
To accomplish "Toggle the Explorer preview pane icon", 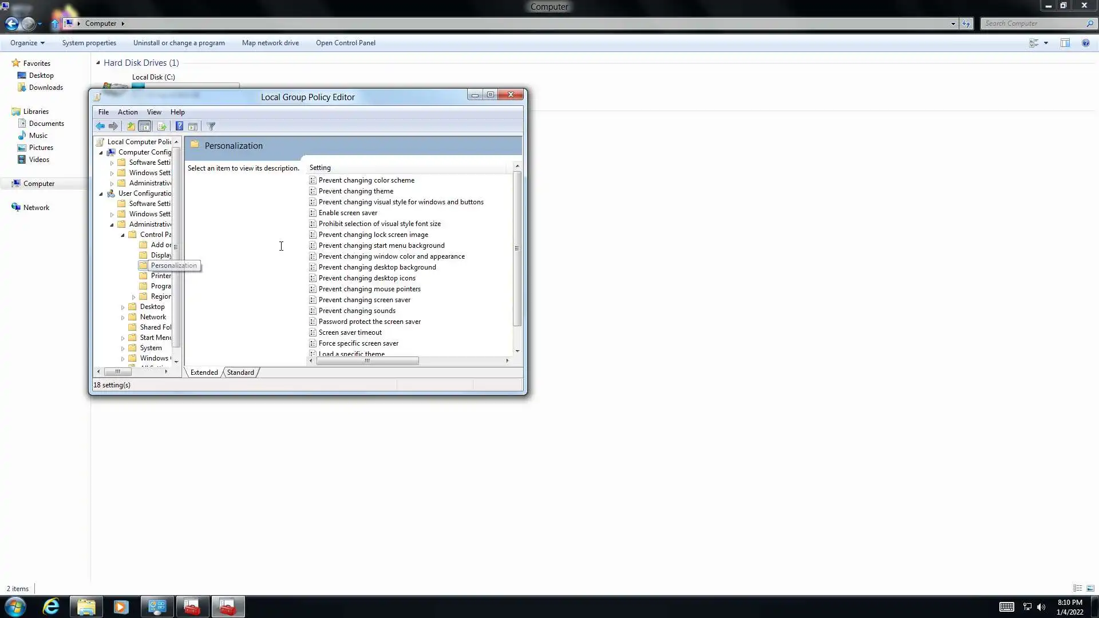I will (1065, 43).
